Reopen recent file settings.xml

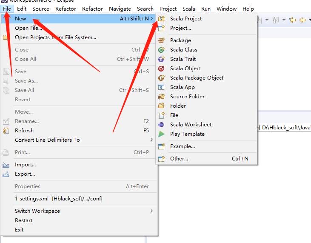pyautogui.click(x=58, y=199)
